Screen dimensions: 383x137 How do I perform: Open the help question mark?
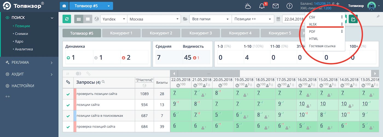(x=289, y=6)
